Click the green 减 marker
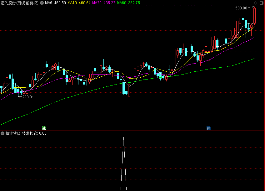265x191 pixels. [x=44, y=128]
